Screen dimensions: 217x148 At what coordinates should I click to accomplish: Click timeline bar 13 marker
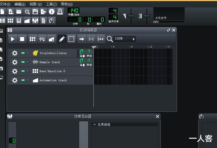150,47
